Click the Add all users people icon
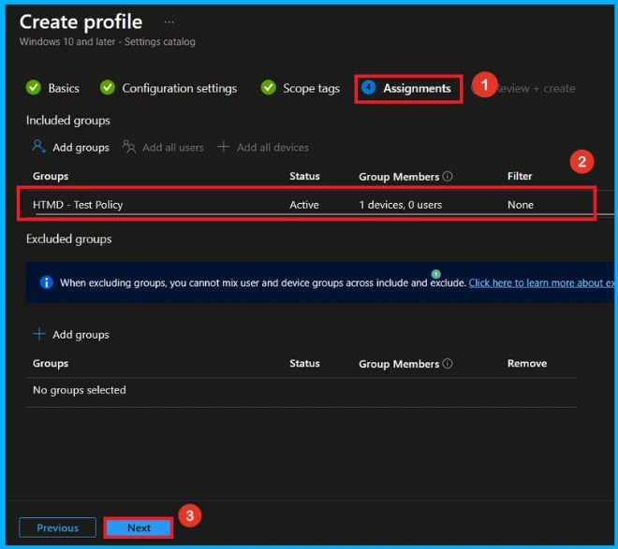 coord(129,147)
